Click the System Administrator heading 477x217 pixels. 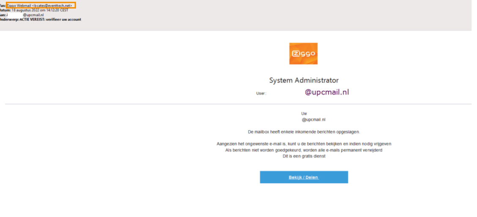(304, 81)
